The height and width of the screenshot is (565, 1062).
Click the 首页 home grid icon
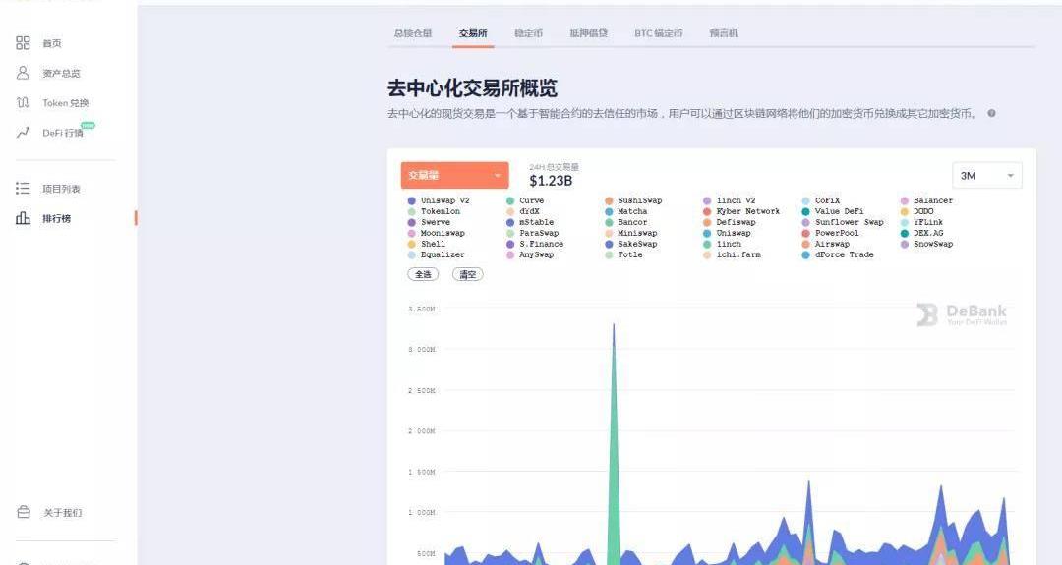pos(23,43)
